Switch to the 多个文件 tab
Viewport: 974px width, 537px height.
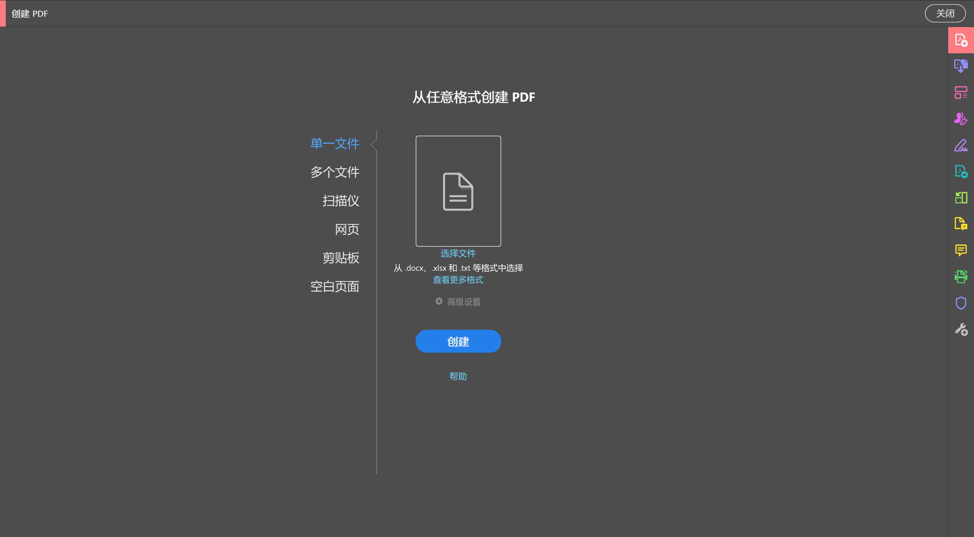click(335, 172)
